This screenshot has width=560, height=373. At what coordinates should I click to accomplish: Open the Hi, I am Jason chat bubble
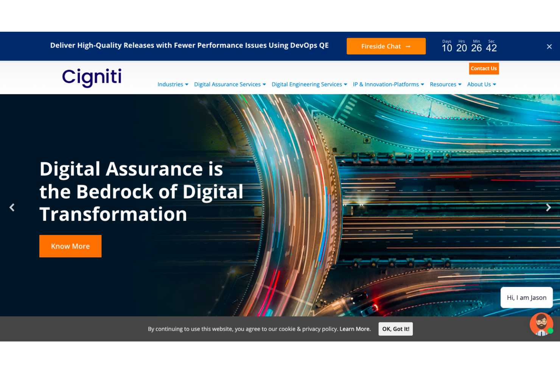click(526, 297)
